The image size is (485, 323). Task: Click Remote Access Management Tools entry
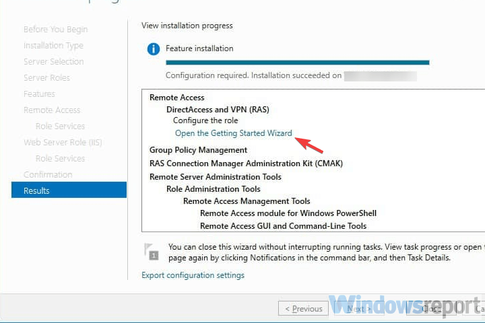tap(247, 201)
